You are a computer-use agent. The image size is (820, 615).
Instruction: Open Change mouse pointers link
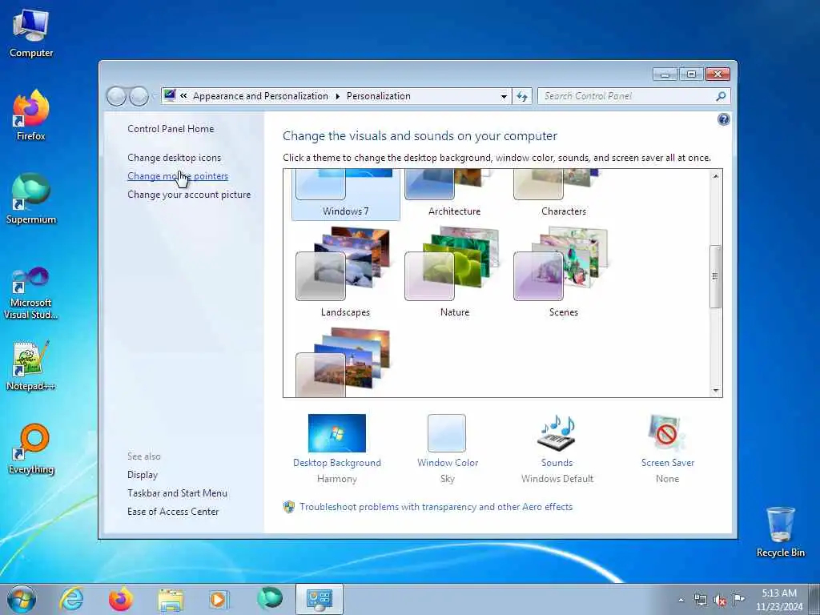(178, 176)
